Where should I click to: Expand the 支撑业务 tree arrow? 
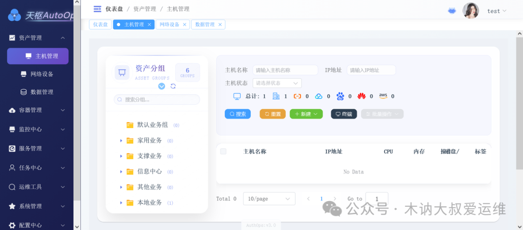click(x=122, y=156)
